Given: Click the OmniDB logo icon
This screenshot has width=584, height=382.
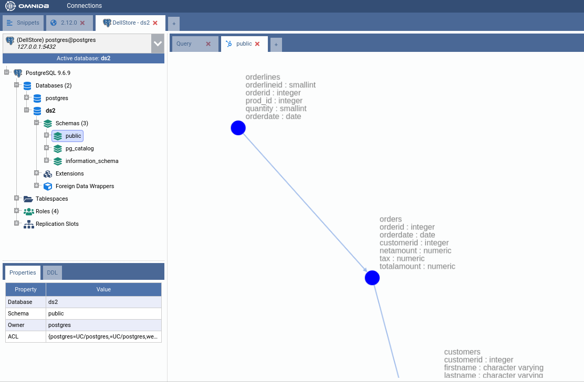Looking at the screenshot, I should (x=11, y=6).
